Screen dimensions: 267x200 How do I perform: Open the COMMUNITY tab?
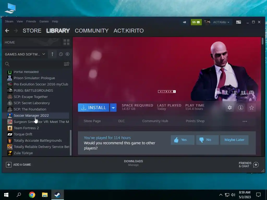[x=92, y=31]
